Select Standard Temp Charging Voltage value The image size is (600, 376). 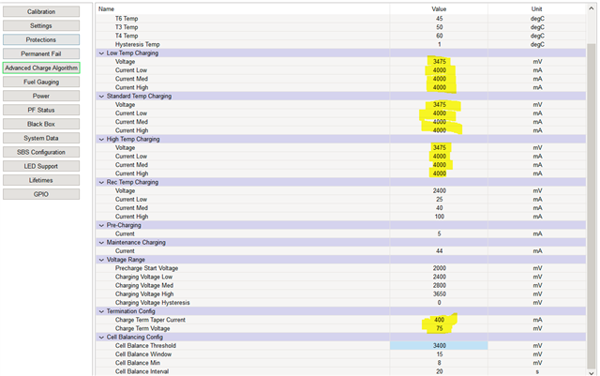coord(439,105)
